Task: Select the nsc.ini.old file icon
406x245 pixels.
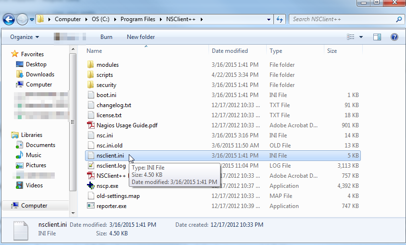Action: (x=91, y=145)
